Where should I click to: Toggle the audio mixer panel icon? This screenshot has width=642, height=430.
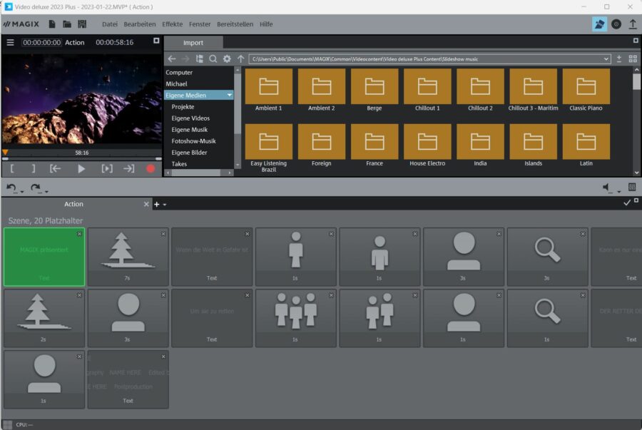[x=631, y=188]
